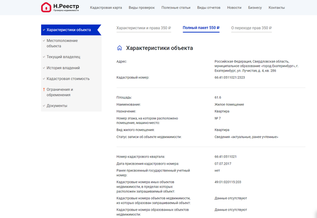
Task: Click checkmark icon next to История владений
Action: click(x=44, y=68)
